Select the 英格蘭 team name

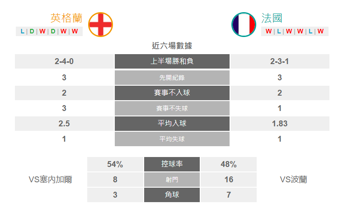(66, 18)
